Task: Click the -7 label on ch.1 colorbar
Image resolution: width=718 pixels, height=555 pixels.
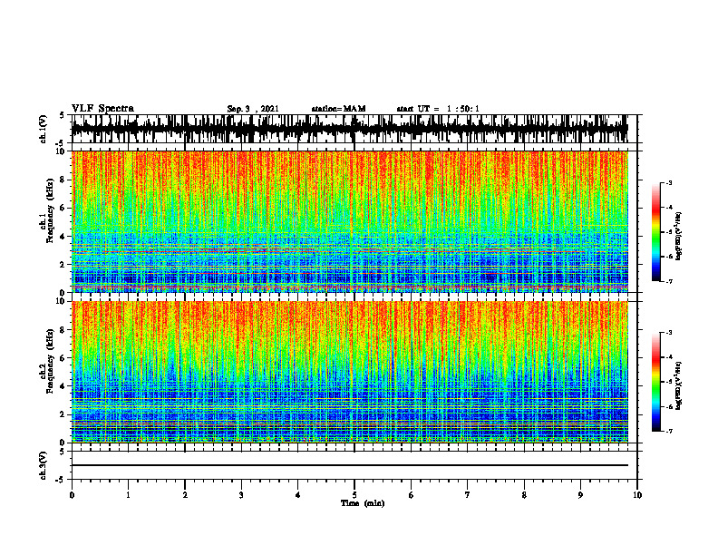Action: 669,281
